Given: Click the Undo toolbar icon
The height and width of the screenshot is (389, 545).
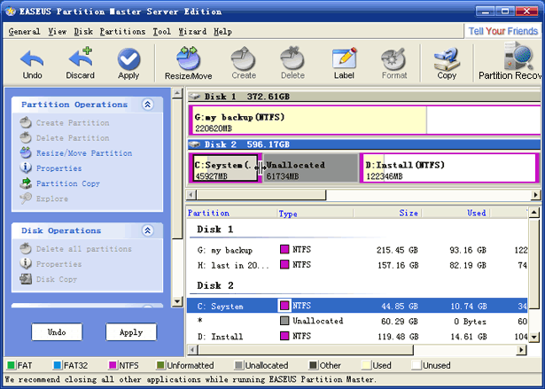Looking at the screenshot, I should 32,64.
